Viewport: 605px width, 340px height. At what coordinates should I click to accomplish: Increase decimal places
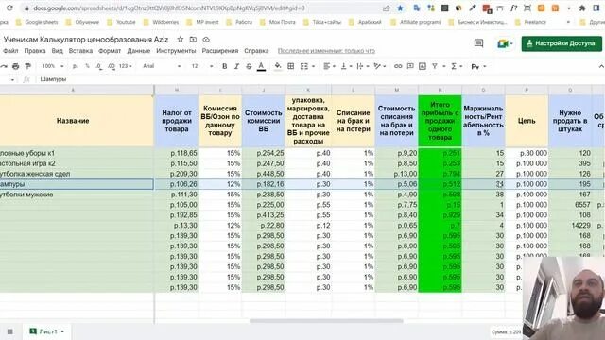coord(112,66)
